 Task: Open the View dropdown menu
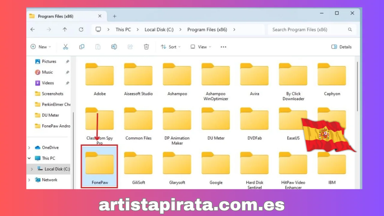[x=200, y=47]
